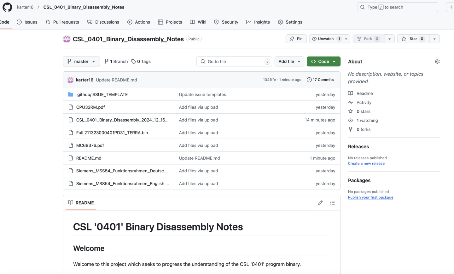Viewport: 454px width, 274px height.
Task: Fork the repository
Action: (368, 39)
